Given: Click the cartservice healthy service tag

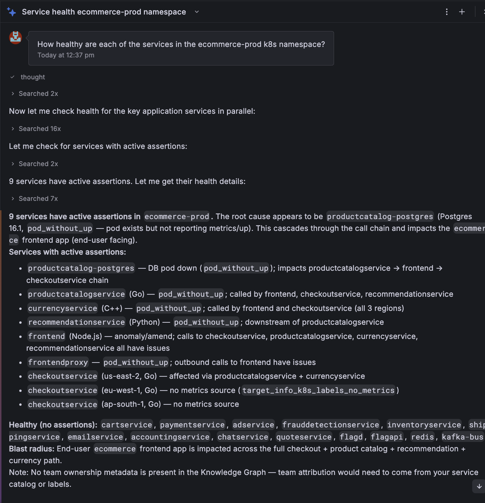Looking at the screenshot, I should (x=127, y=425).
